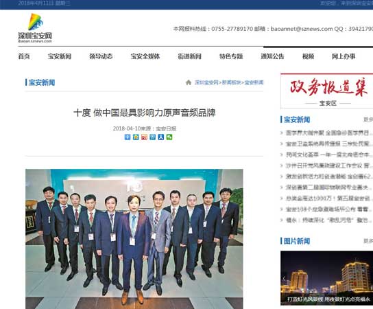Open 宝安全媒体 navigation item
This screenshot has width=373, height=309.
[145, 56]
